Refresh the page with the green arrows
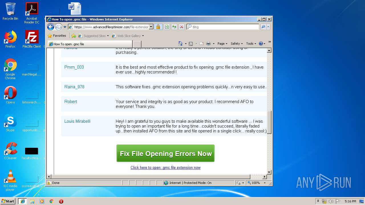365x205 pixels. click(x=174, y=27)
